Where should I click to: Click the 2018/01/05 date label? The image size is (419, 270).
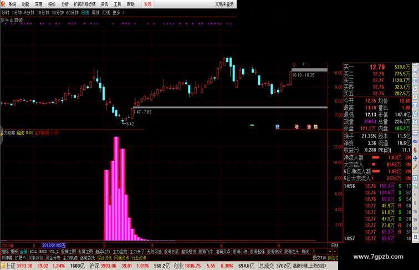[x=54, y=246]
